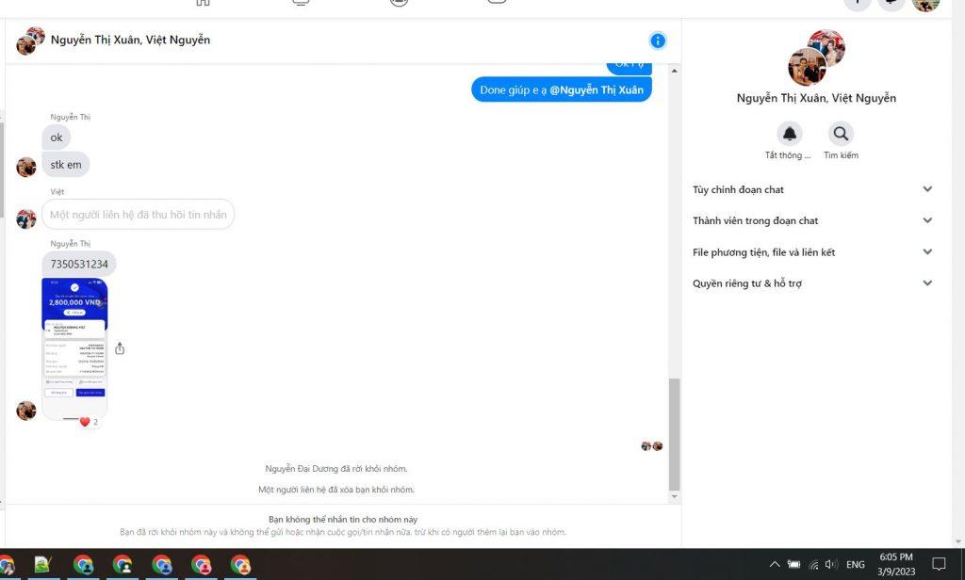Click the 'Tắt thông ...' label under the bell
Viewport: 965px width, 580px height.
(788, 155)
